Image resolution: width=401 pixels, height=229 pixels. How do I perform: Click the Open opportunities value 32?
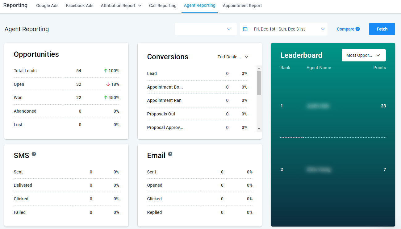click(79, 84)
